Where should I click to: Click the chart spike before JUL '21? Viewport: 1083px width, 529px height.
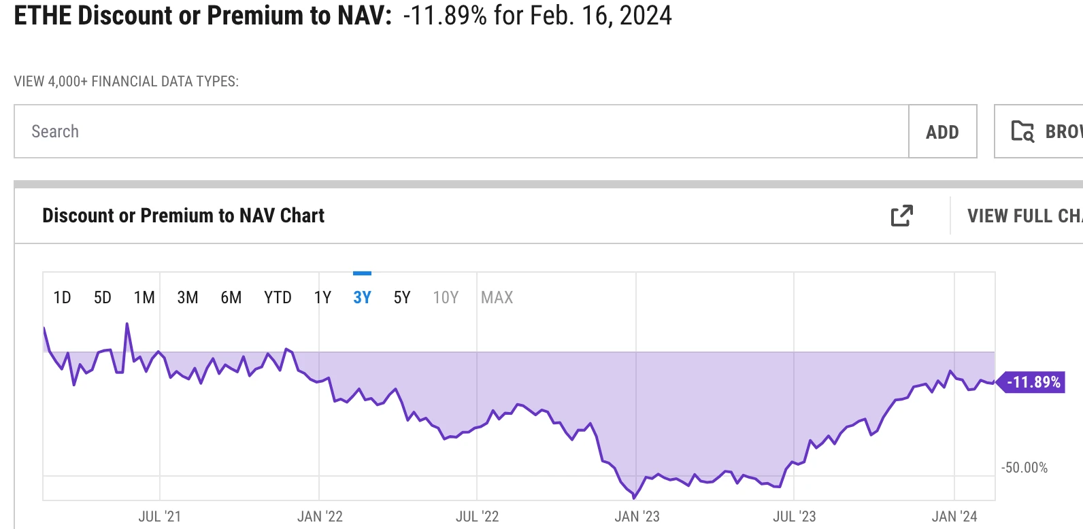(x=127, y=324)
